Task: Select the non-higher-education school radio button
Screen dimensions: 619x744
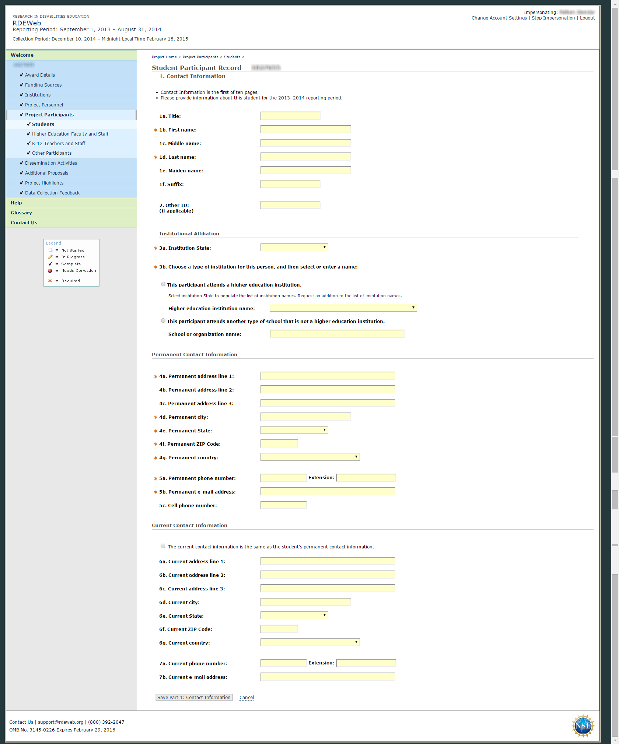Action: (x=163, y=321)
